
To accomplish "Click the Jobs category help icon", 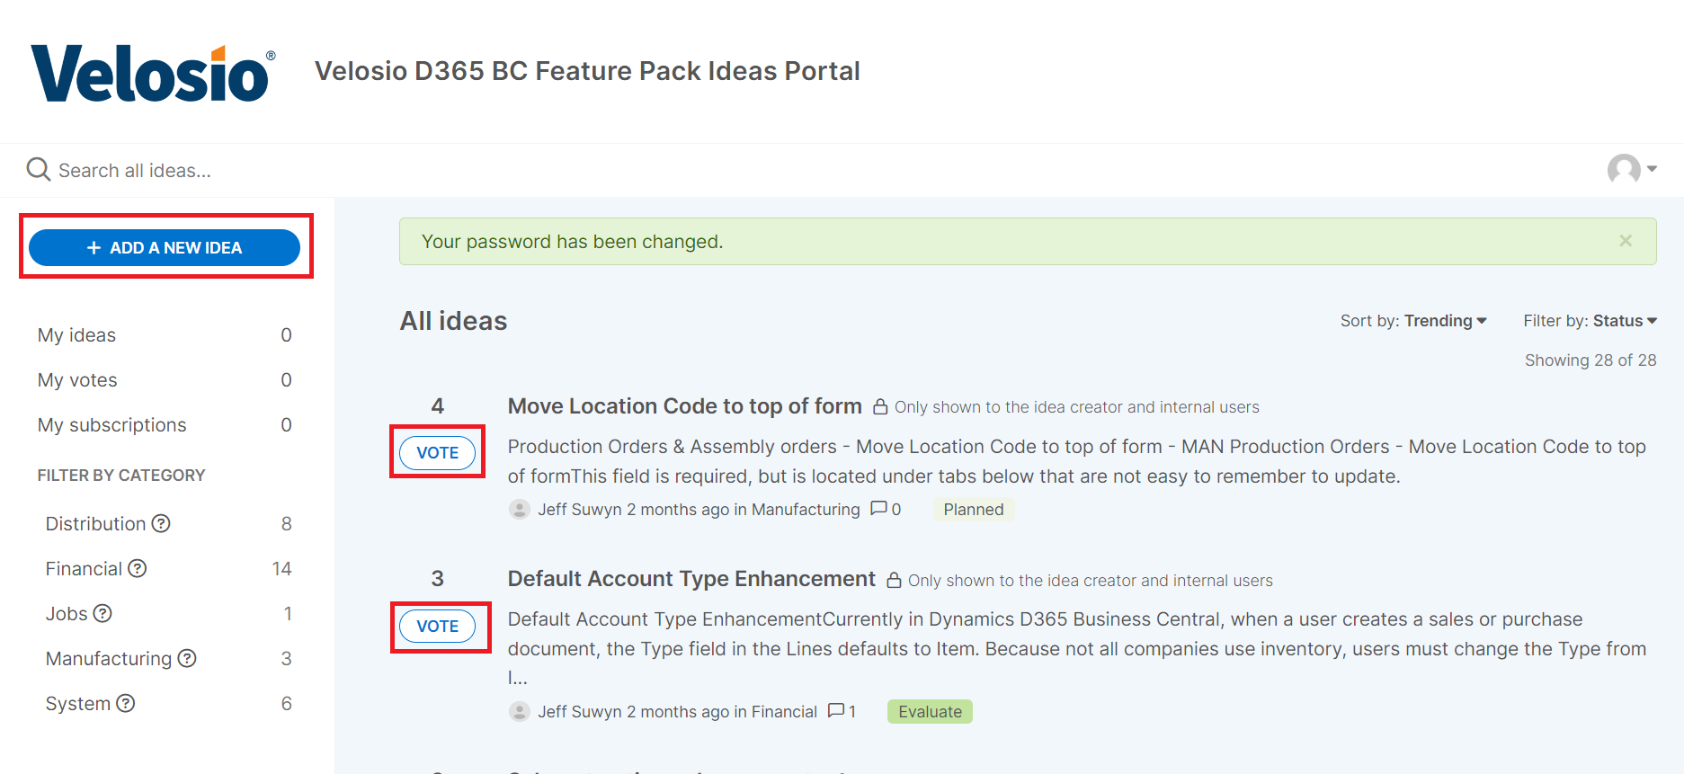I will click(104, 613).
